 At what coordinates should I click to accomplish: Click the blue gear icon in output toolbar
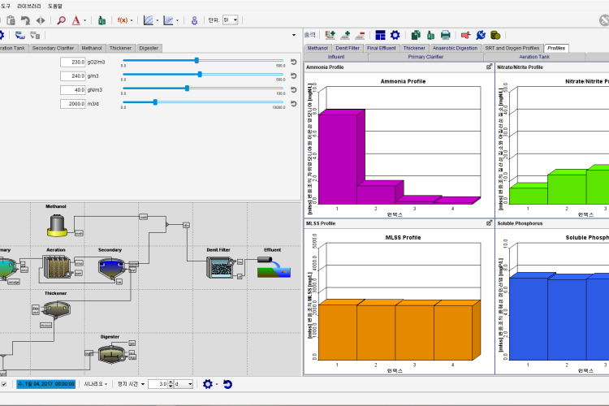tap(395, 36)
